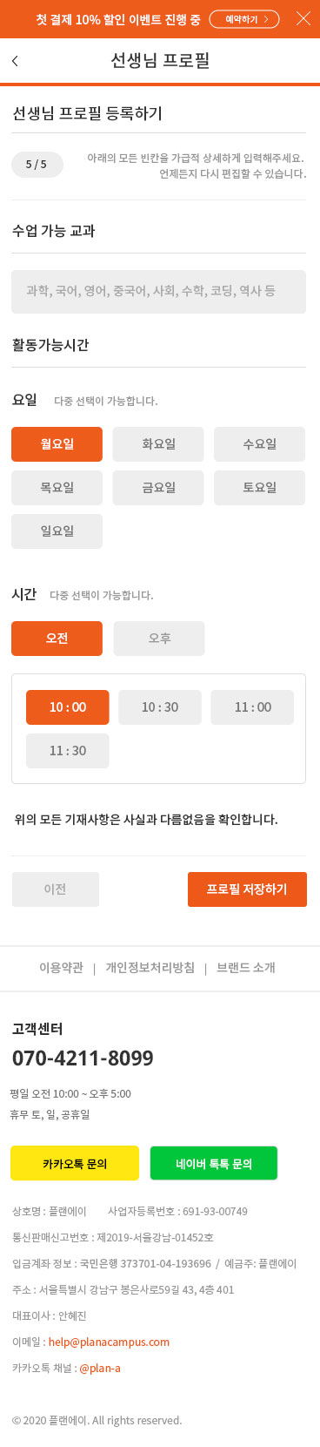The width and height of the screenshot is (320, 1447).
Task: Go back using the left chevron icon
Action: pyautogui.click(x=15, y=61)
